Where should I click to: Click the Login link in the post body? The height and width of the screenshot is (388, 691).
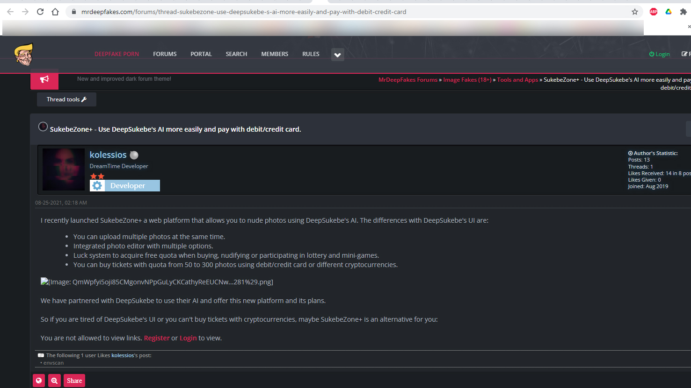[188, 338]
